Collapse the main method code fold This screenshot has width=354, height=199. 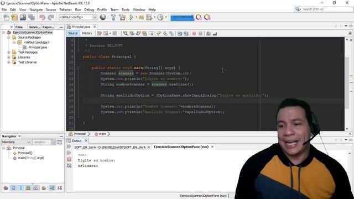pos(78,67)
